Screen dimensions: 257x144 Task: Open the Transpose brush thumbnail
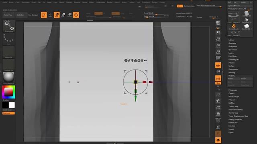point(9,26)
